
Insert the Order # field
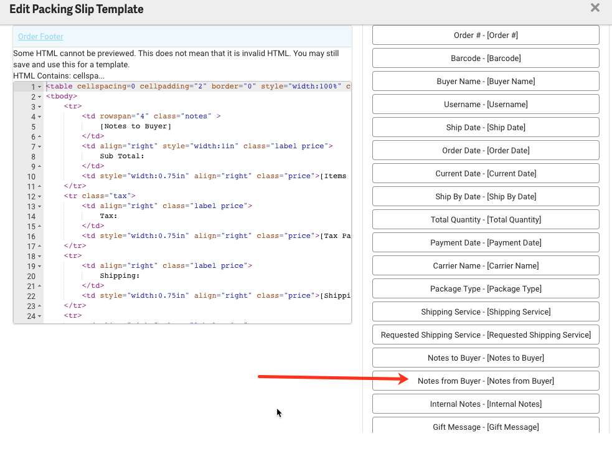click(485, 35)
